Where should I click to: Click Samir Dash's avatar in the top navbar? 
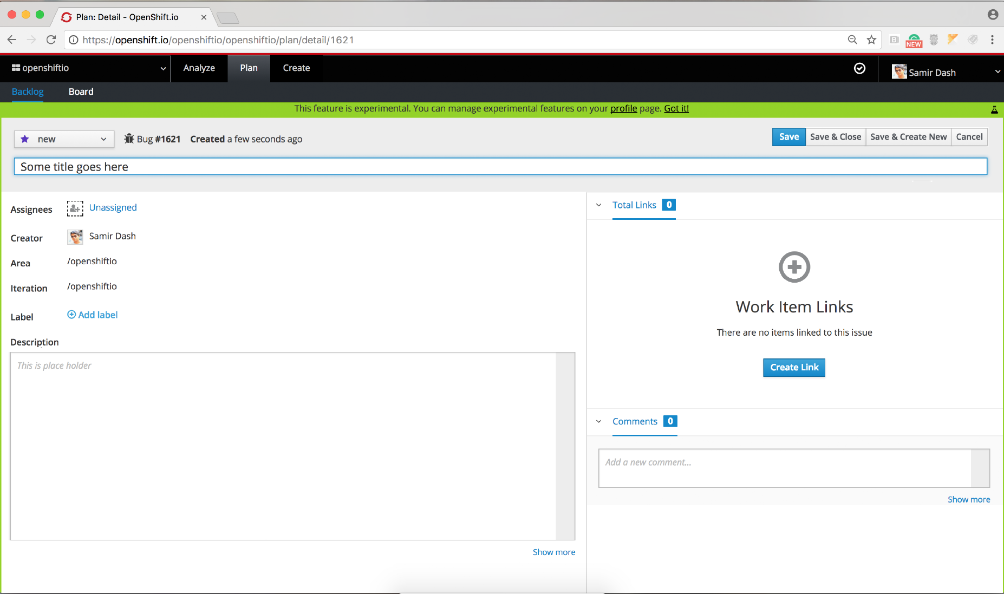click(x=899, y=71)
